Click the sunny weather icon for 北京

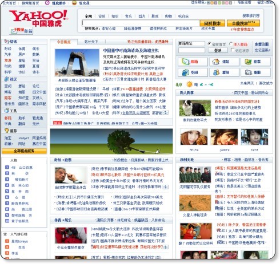[190, 84]
